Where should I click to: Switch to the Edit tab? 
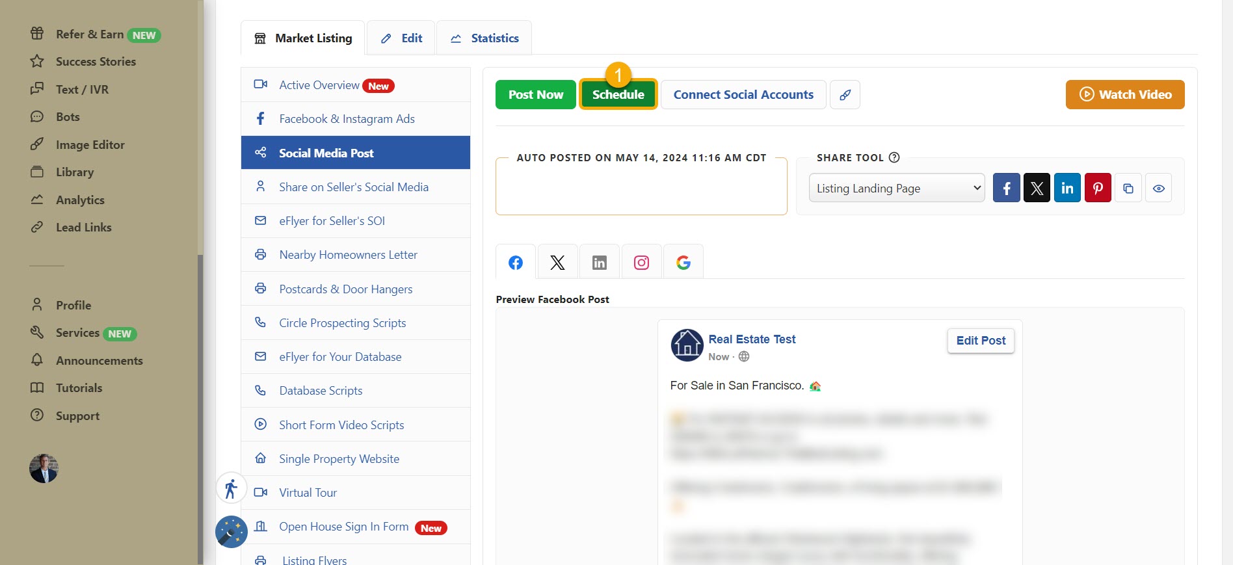coord(401,38)
